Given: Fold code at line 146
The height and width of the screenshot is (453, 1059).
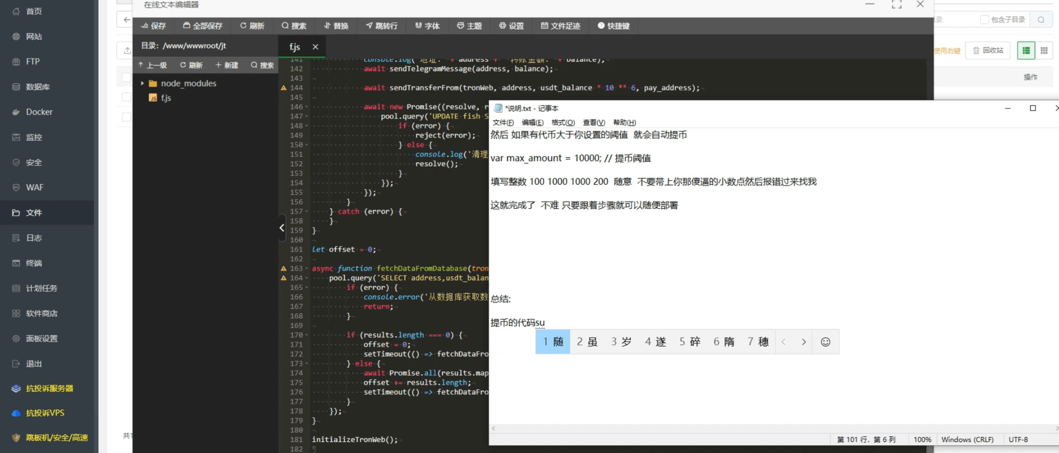Looking at the screenshot, I should coord(307,107).
